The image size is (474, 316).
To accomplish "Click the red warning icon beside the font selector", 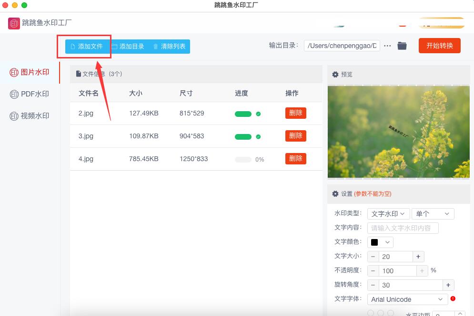I will (453, 298).
